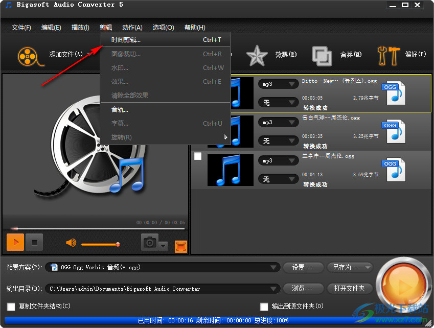Open mp3 format dropdown for Ditto track
The height and width of the screenshot is (328, 434).
point(278,84)
